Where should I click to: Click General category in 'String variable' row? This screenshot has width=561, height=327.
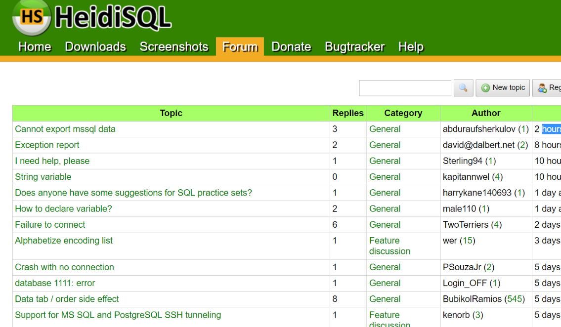point(385,177)
